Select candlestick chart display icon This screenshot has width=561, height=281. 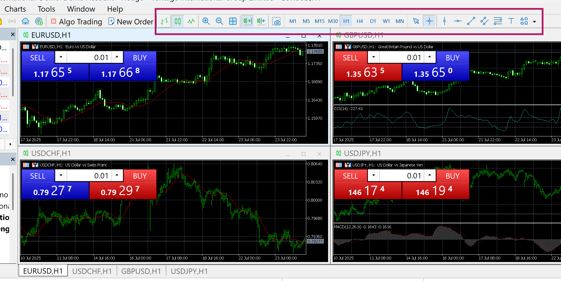click(x=178, y=21)
